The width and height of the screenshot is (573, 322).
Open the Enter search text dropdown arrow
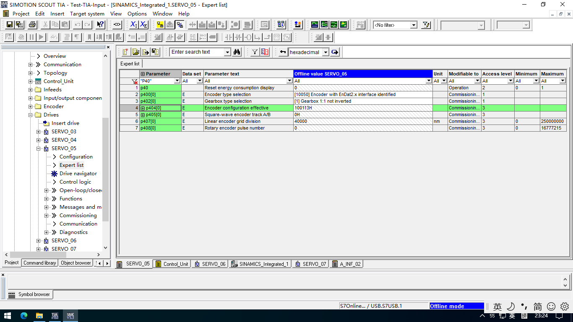click(228, 52)
